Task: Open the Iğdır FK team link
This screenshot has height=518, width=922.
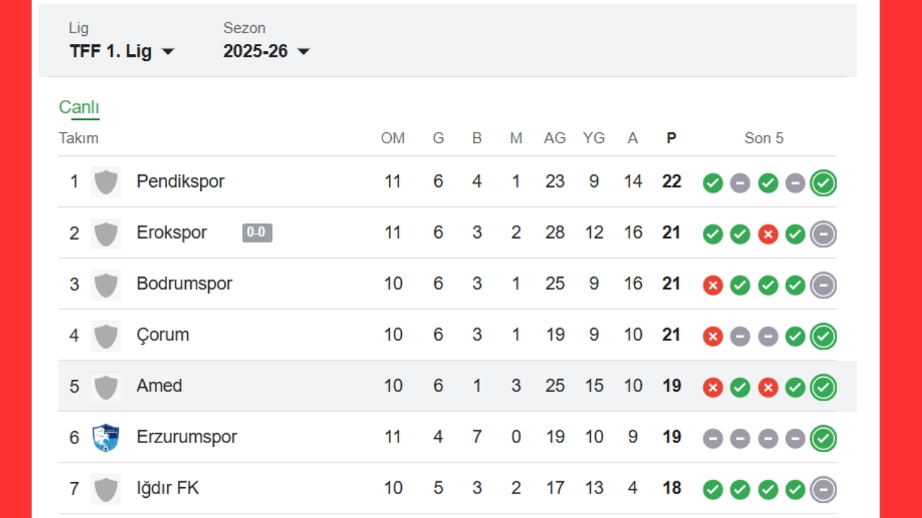Action: tap(168, 489)
